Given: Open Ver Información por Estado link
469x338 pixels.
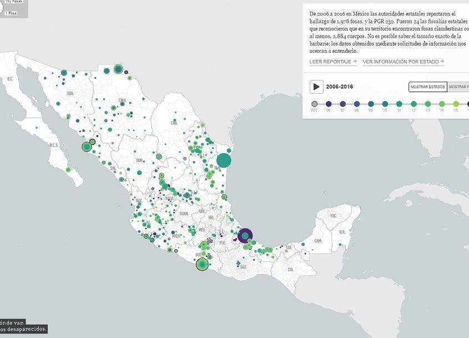Looking at the screenshot, I should pyautogui.click(x=403, y=62).
